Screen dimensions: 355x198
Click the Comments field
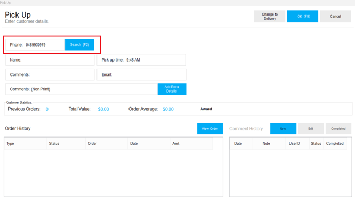coord(50,74)
